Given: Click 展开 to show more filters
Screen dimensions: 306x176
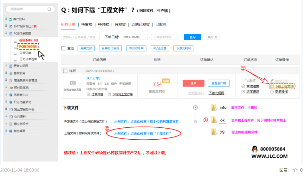Looking at the screenshot, I should tap(212, 37).
